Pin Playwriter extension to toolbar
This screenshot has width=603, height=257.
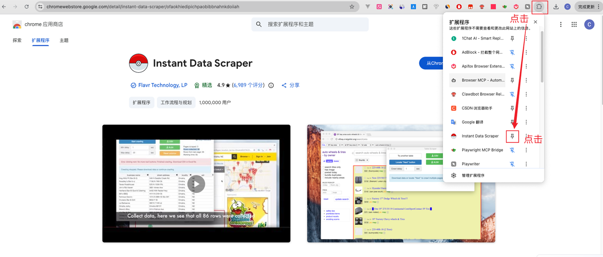tap(512, 164)
